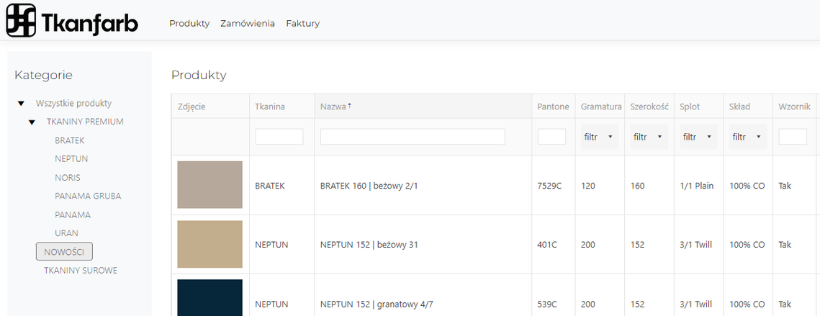Open the Gramatura filter dropdown

click(599, 137)
